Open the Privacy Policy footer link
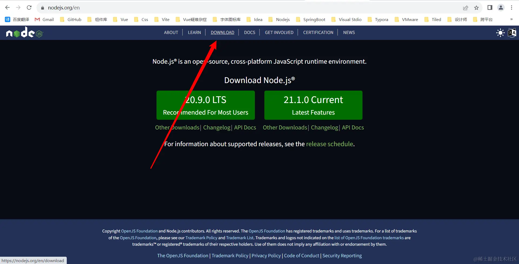The height and width of the screenshot is (264, 519). click(266, 256)
